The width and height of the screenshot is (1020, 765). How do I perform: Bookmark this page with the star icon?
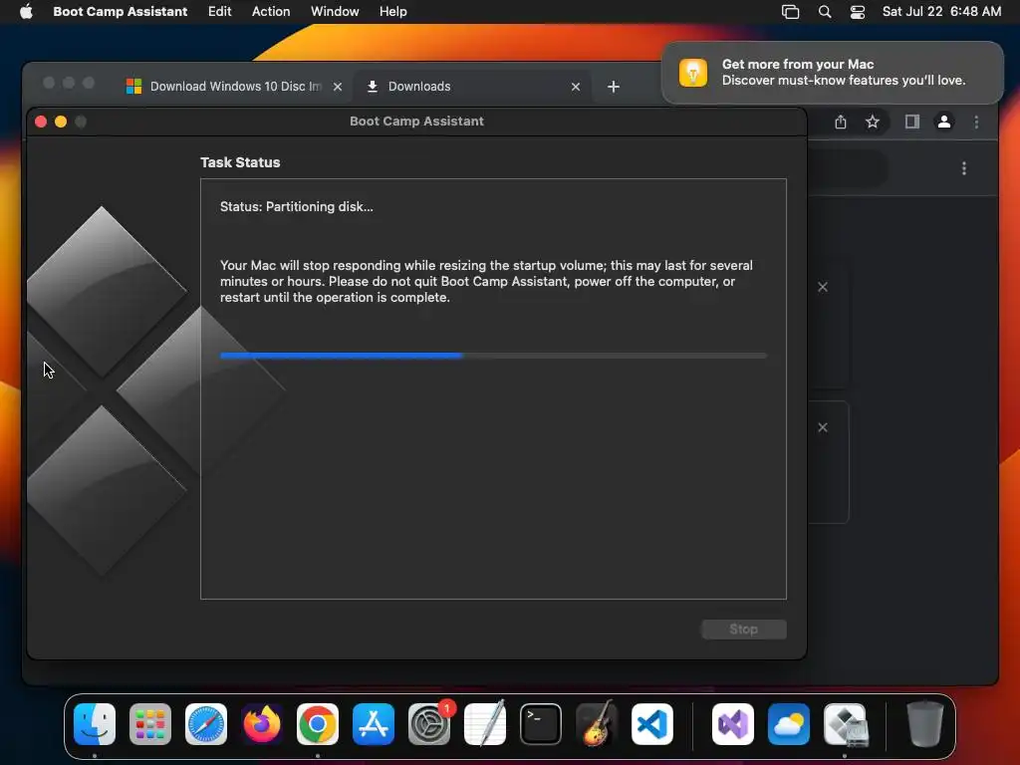tap(873, 122)
